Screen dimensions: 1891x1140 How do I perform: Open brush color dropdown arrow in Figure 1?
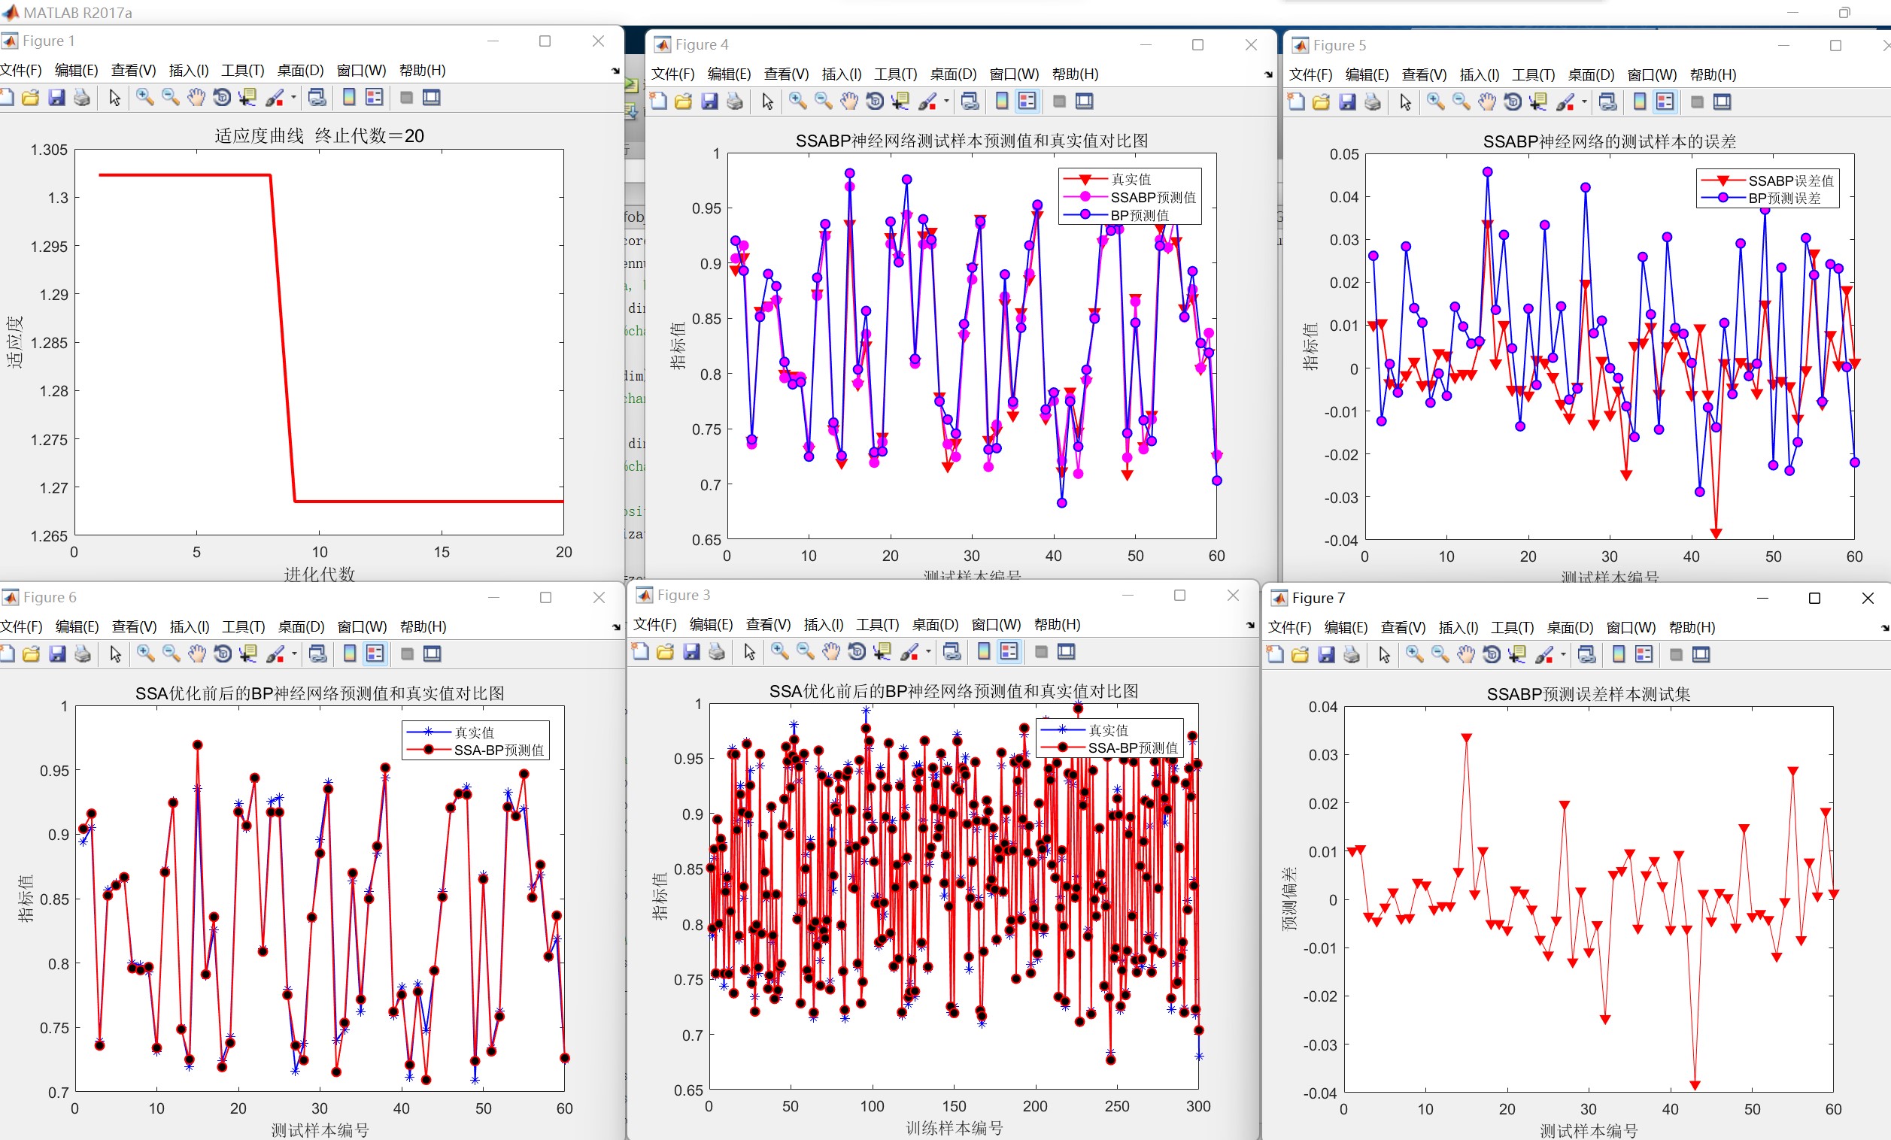click(x=293, y=98)
